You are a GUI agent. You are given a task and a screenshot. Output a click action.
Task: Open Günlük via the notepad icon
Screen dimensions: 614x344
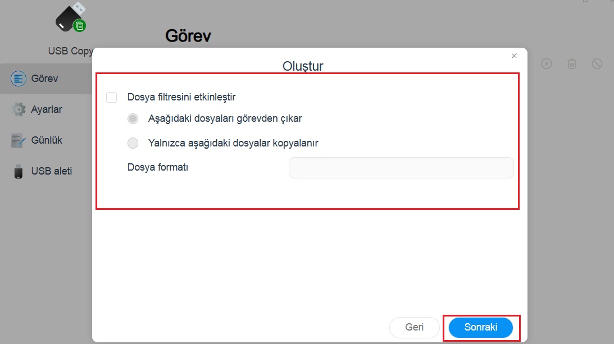(x=19, y=140)
